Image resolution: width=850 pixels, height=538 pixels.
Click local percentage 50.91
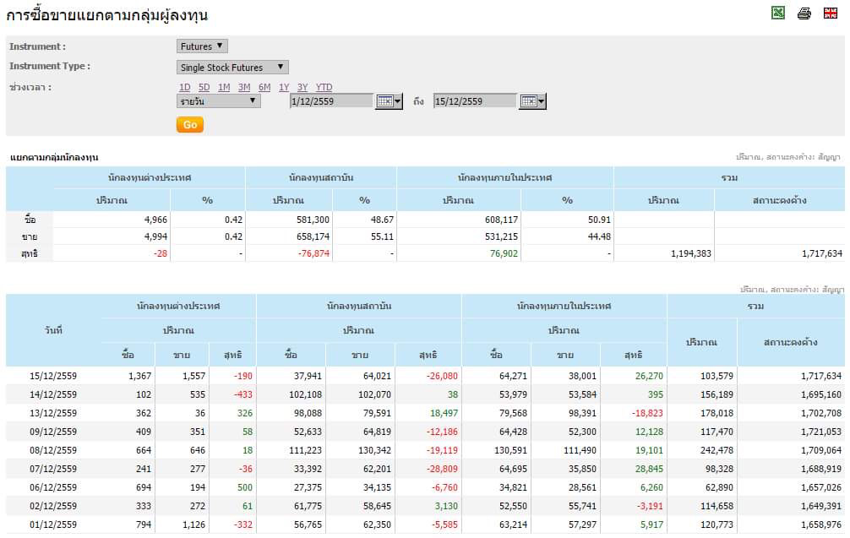click(599, 220)
